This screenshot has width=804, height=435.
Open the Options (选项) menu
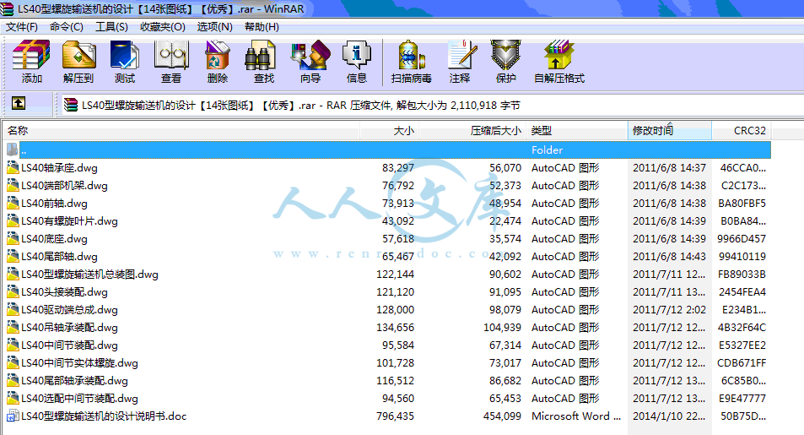(x=215, y=27)
